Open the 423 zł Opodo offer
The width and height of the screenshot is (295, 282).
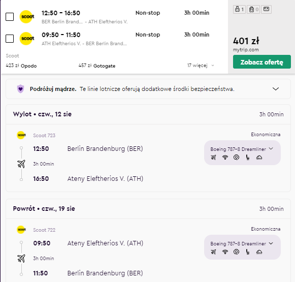[x=21, y=66]
